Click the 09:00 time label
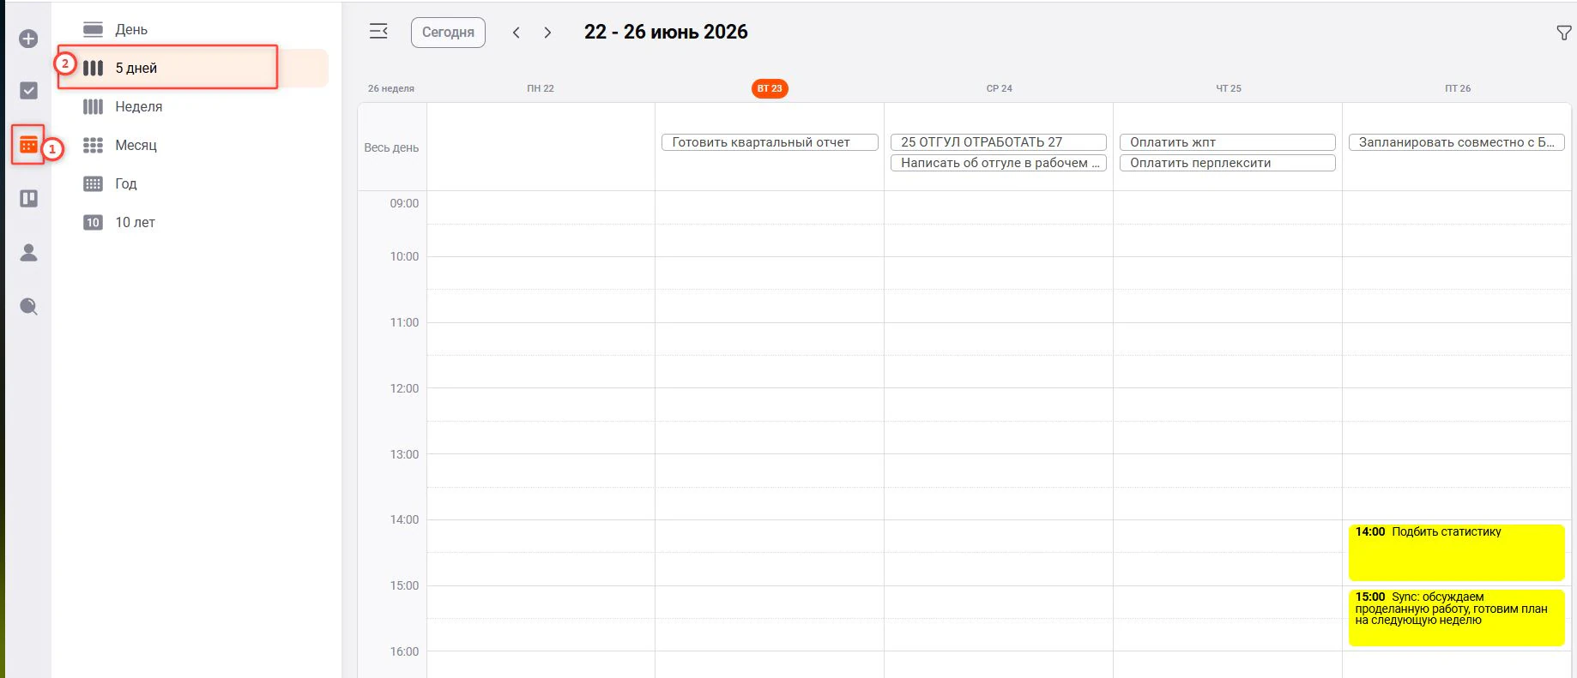This screenshot has width=1577, height=678. (404, 204)
